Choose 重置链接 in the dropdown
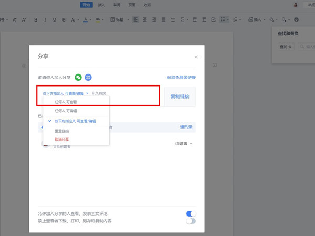Screen dimensions: 315x236 61,131
